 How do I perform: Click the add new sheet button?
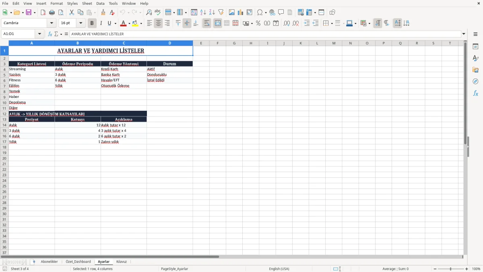coord(34,262)
